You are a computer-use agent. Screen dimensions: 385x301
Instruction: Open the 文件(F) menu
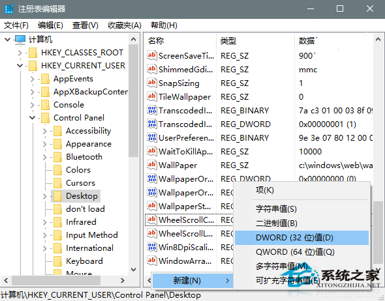pos(16,25)
